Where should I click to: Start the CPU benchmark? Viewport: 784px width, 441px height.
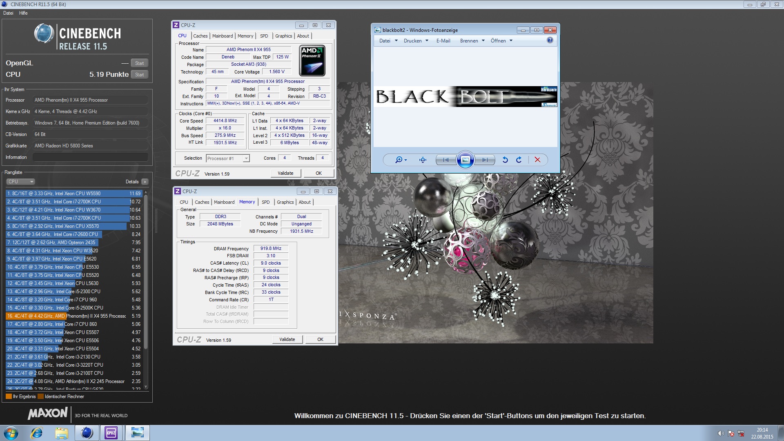click(140, 75)
